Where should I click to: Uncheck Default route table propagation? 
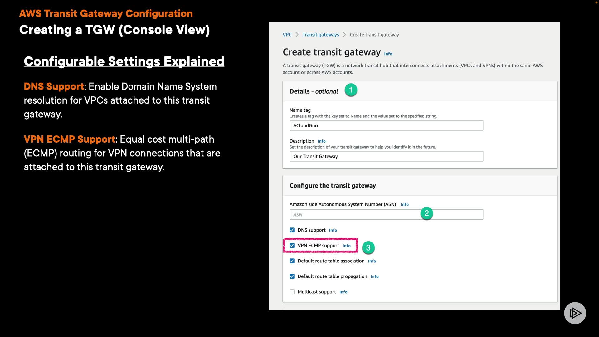(x=292, y=276)
